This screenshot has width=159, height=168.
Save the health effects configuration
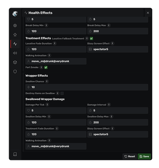(144, 156)
